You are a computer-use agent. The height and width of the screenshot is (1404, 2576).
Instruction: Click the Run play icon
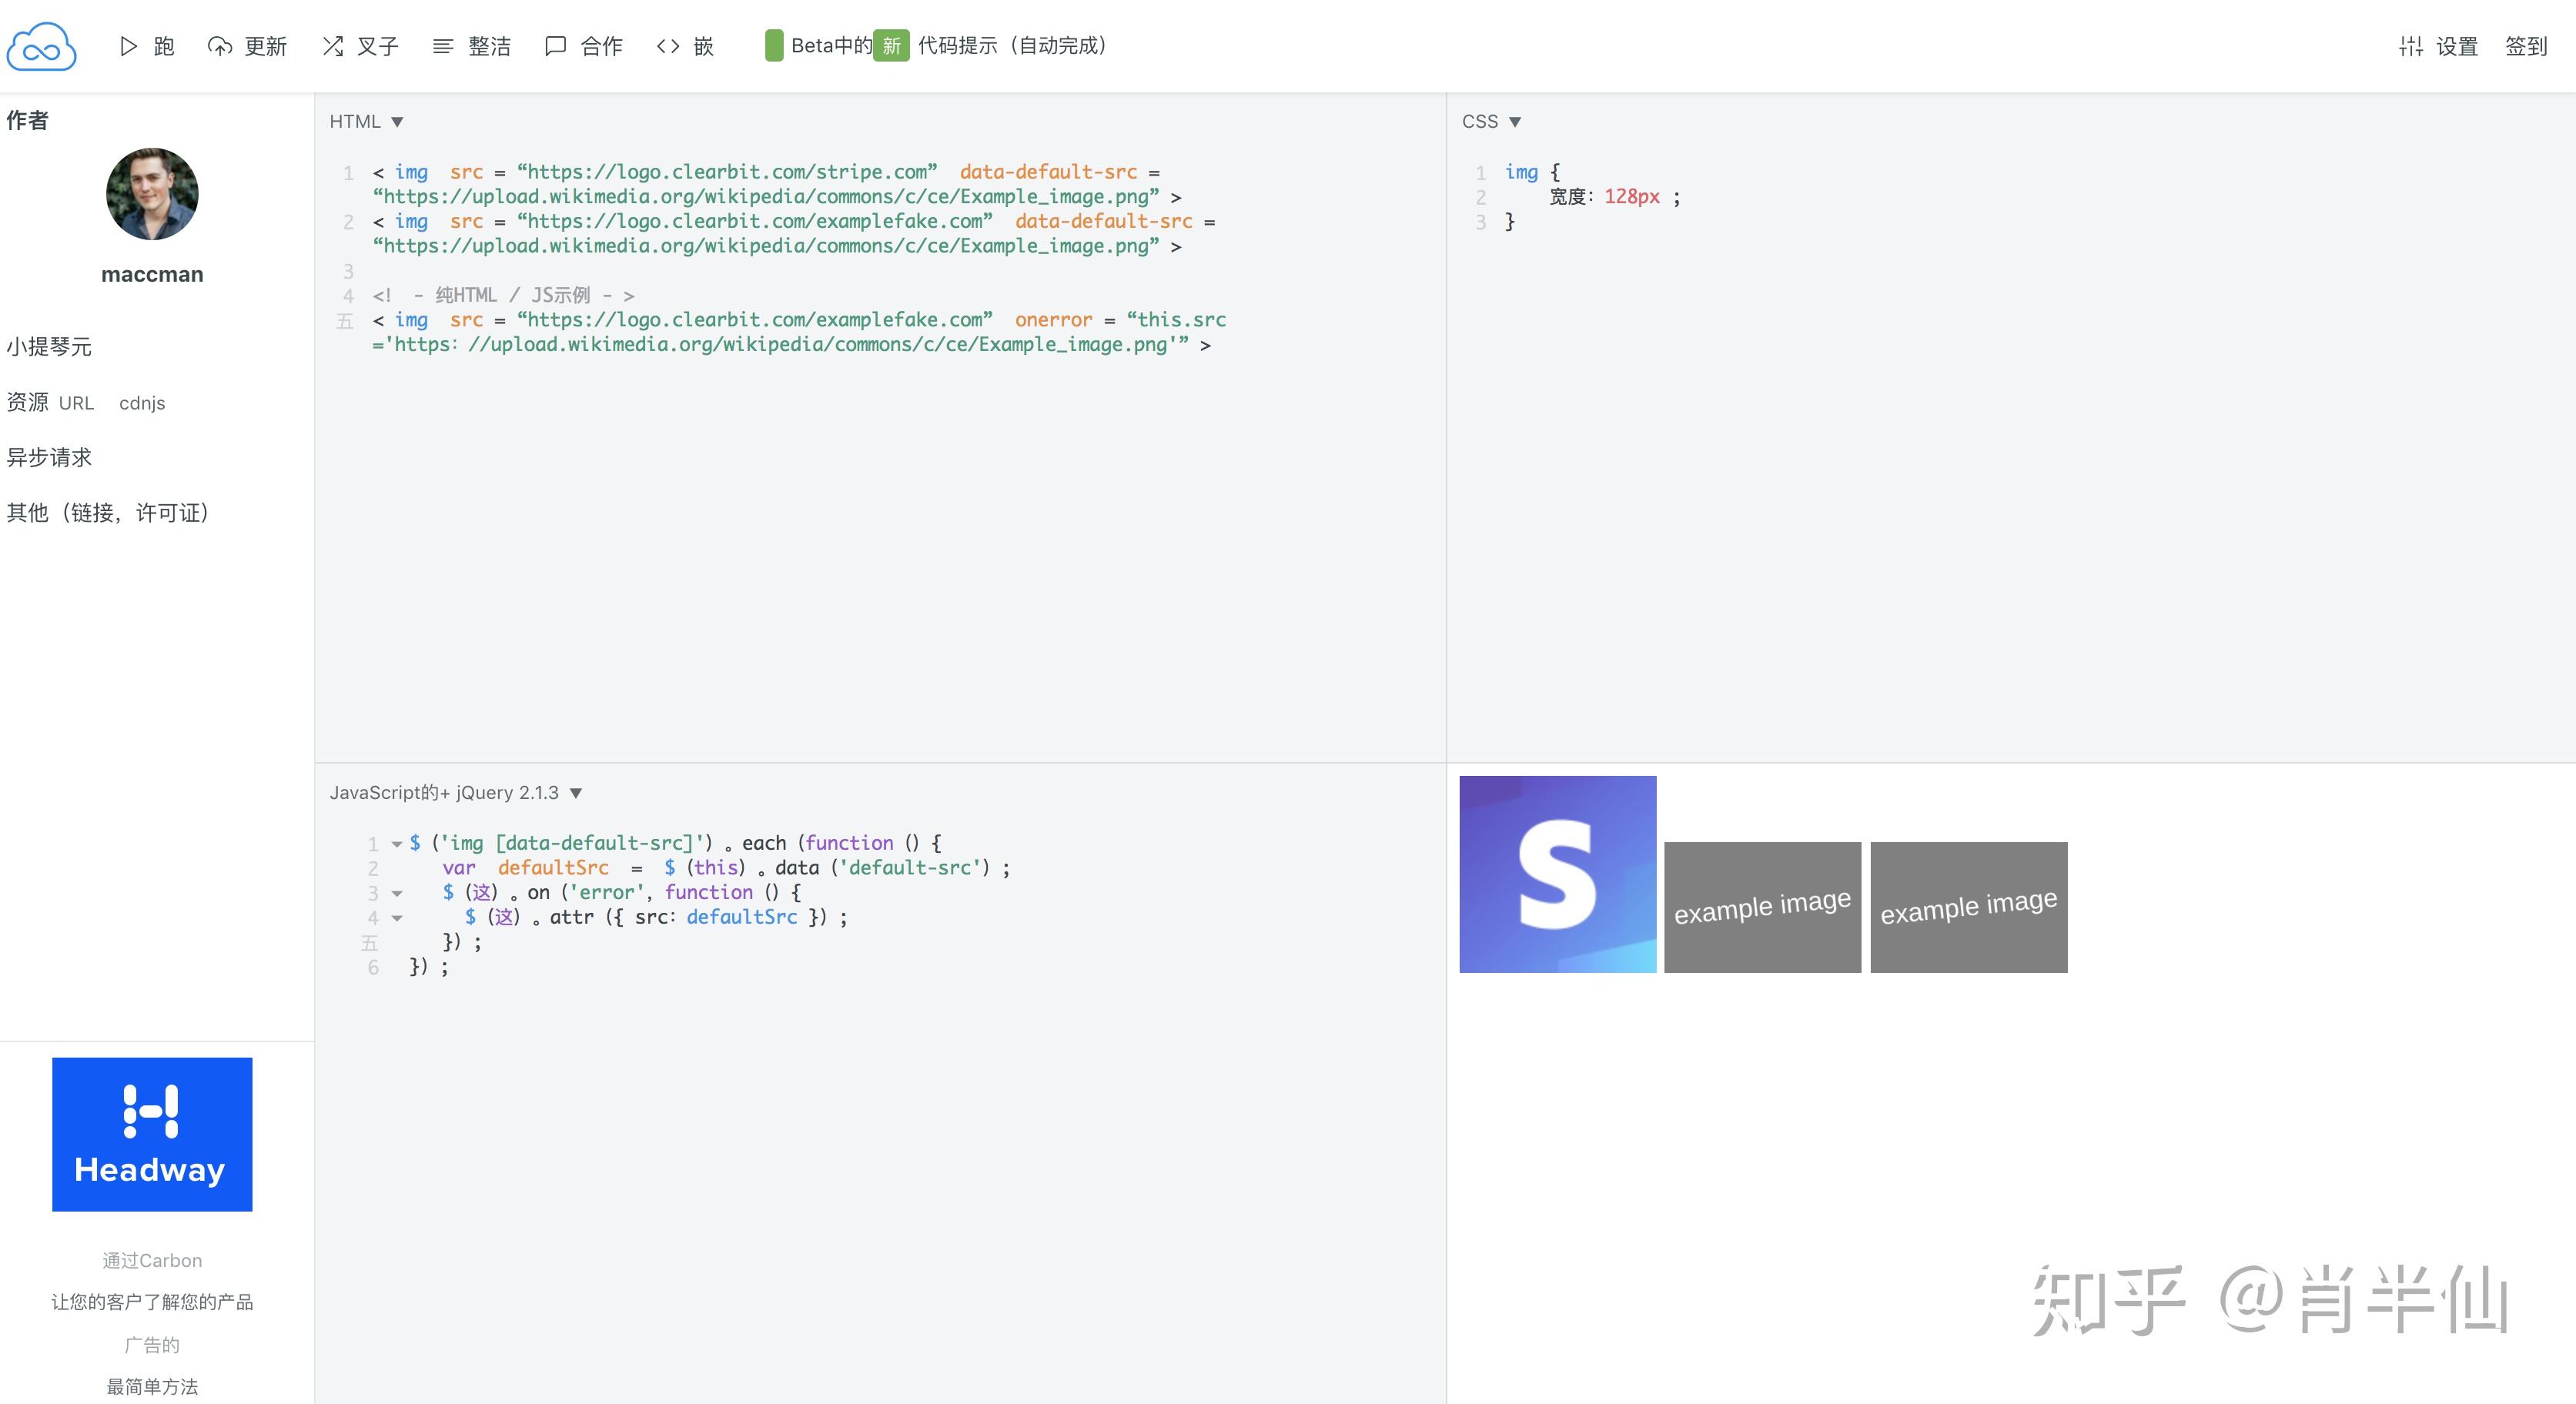click(x=128, y=46)
